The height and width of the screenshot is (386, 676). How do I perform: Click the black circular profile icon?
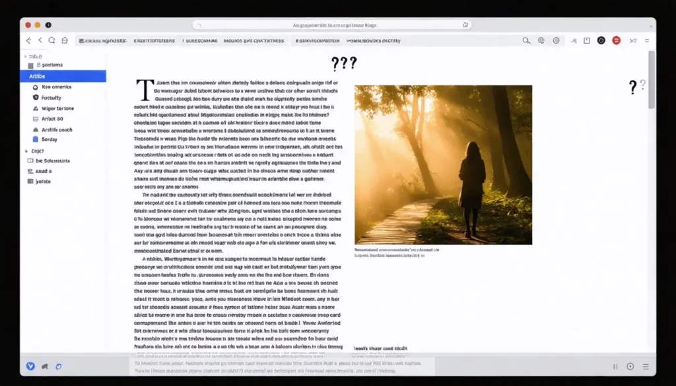601,40
